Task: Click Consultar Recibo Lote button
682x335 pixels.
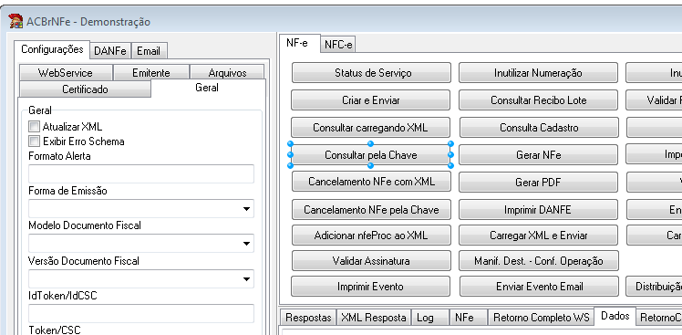Action: pos(539,100)
